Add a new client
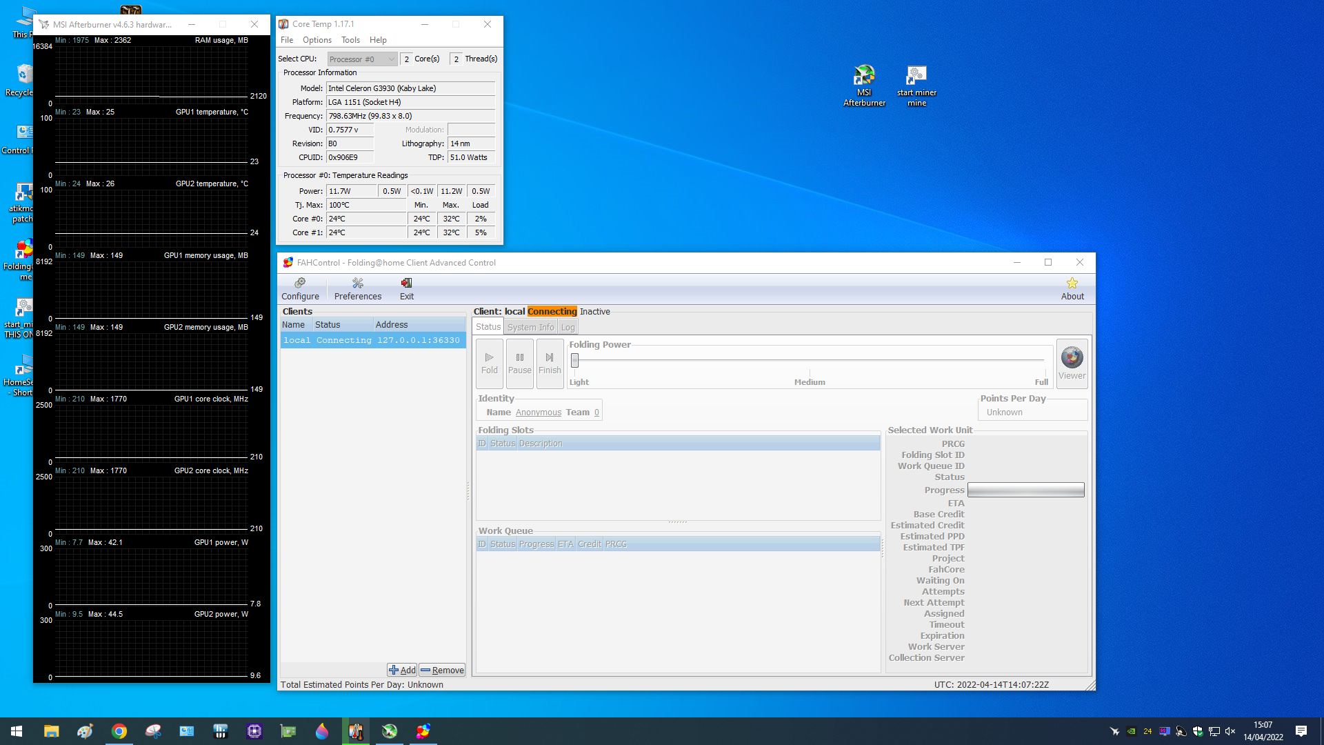Screen dimensions: 1324x745 (402, 670)
